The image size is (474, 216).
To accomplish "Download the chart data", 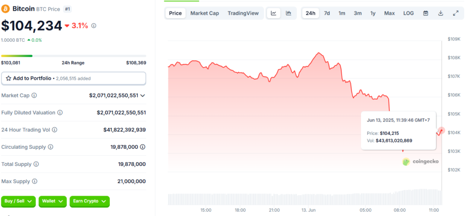I will point(441,13).
